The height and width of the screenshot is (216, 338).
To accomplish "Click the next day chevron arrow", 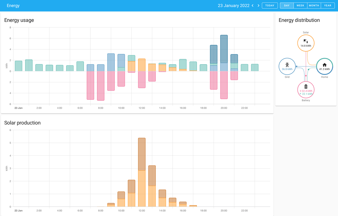I will (258, 5).
